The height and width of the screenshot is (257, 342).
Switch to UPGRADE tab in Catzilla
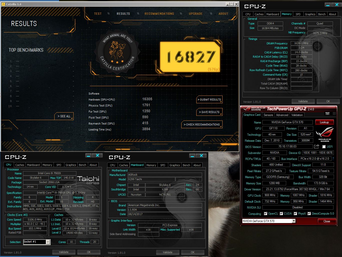tap(196, 14)
